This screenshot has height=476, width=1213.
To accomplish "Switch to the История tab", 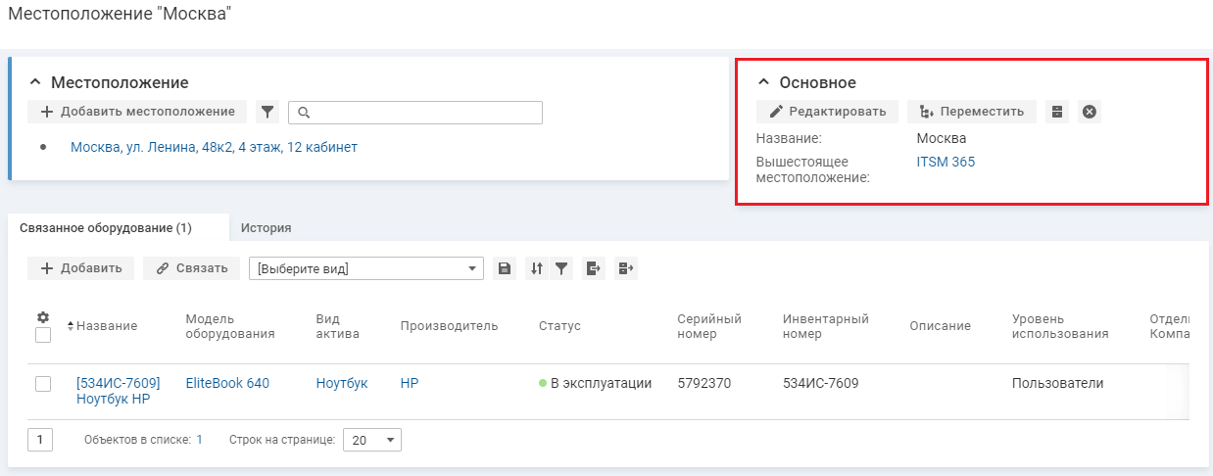I will click(x=267, y=228).
